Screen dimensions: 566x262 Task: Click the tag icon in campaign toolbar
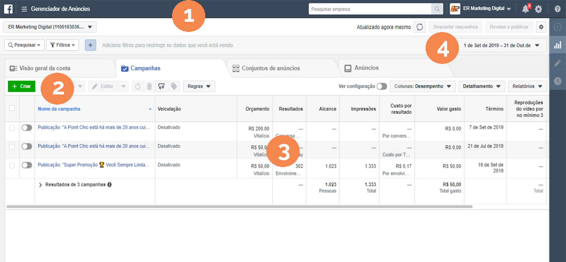[174, 87]
